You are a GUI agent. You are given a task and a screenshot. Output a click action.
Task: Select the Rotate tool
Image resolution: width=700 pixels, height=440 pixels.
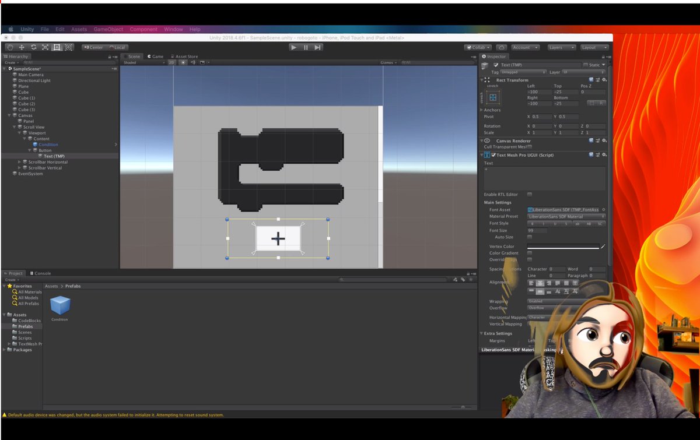(33, 47)
